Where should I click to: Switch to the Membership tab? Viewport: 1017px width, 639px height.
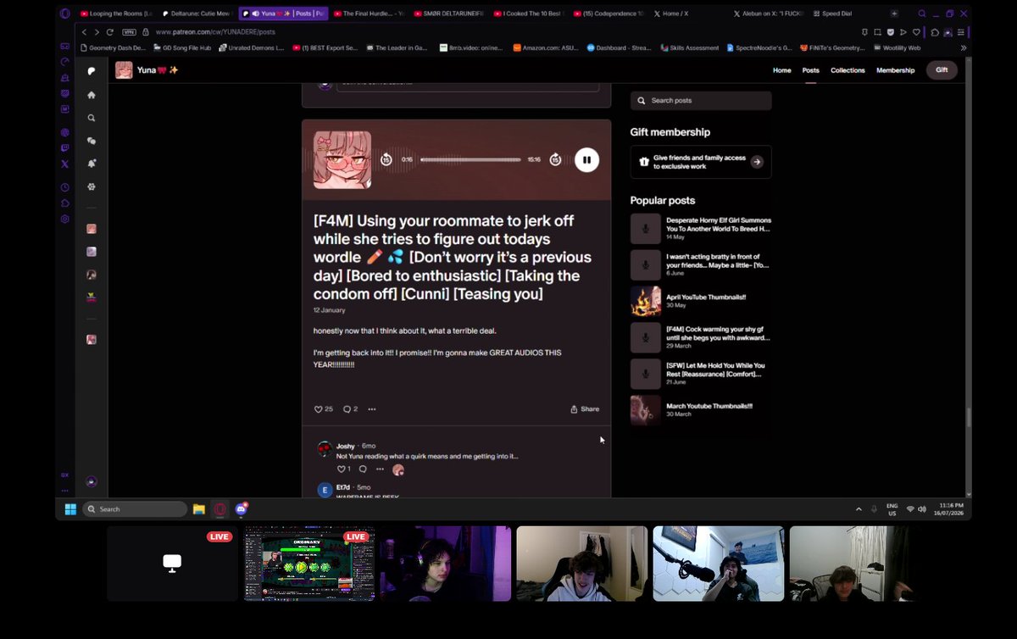tap(896, 70)
